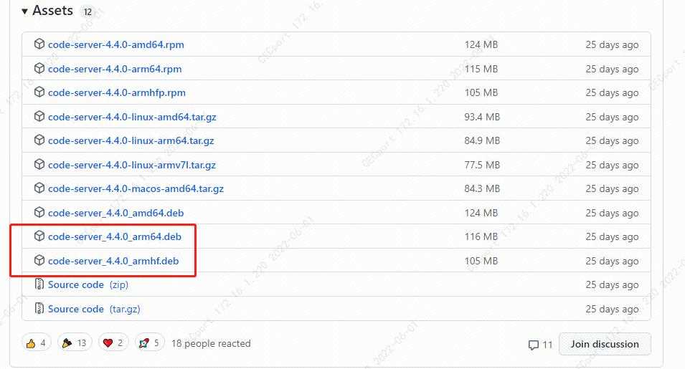The width and height of the screenshot is (685, 369).
Task: Download code-server_4.4.0_arm64.deb
Action: [115, 236]
